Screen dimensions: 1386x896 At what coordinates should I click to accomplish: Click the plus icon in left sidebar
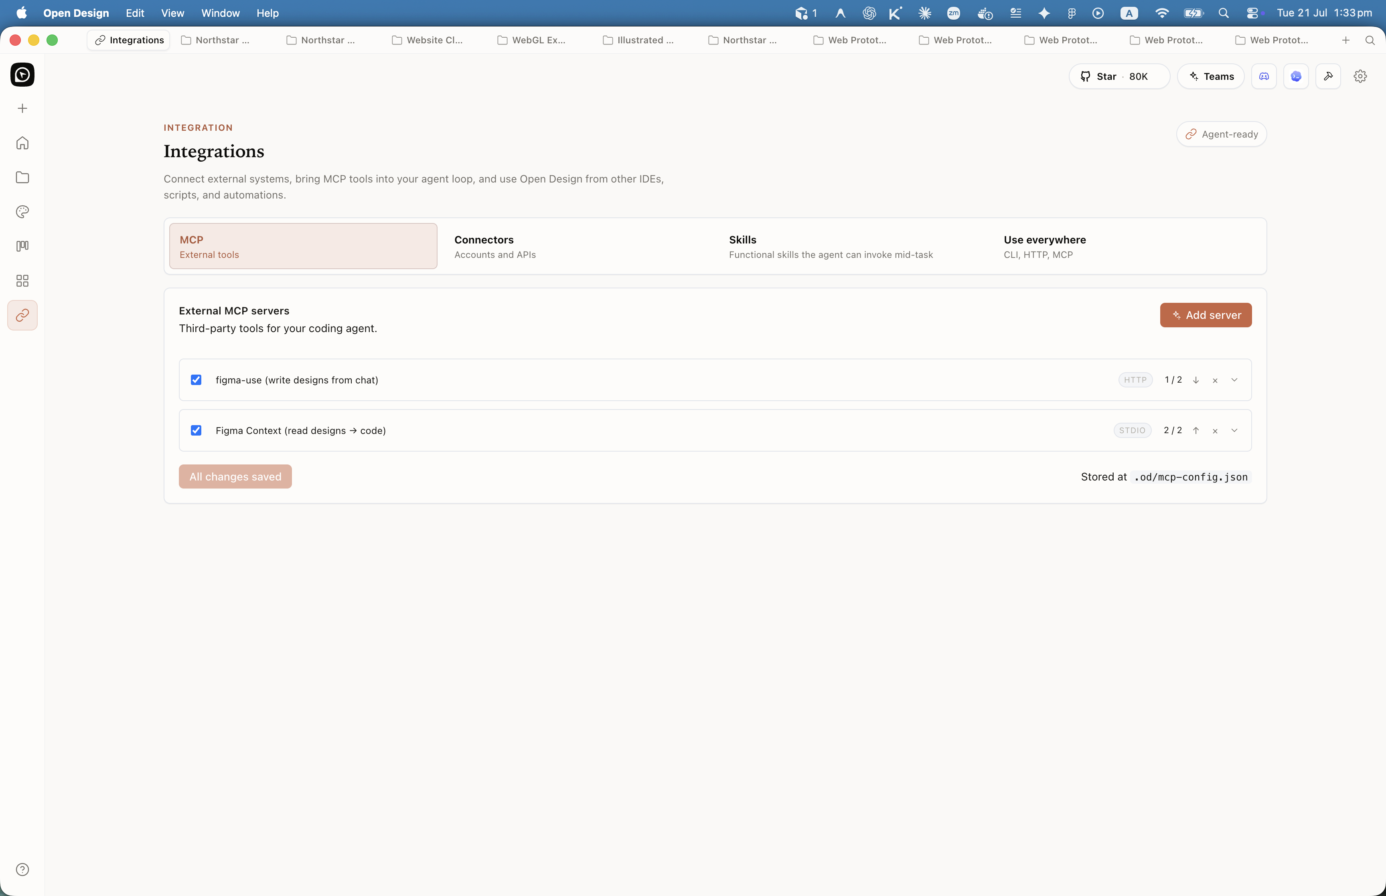(22, 108)
